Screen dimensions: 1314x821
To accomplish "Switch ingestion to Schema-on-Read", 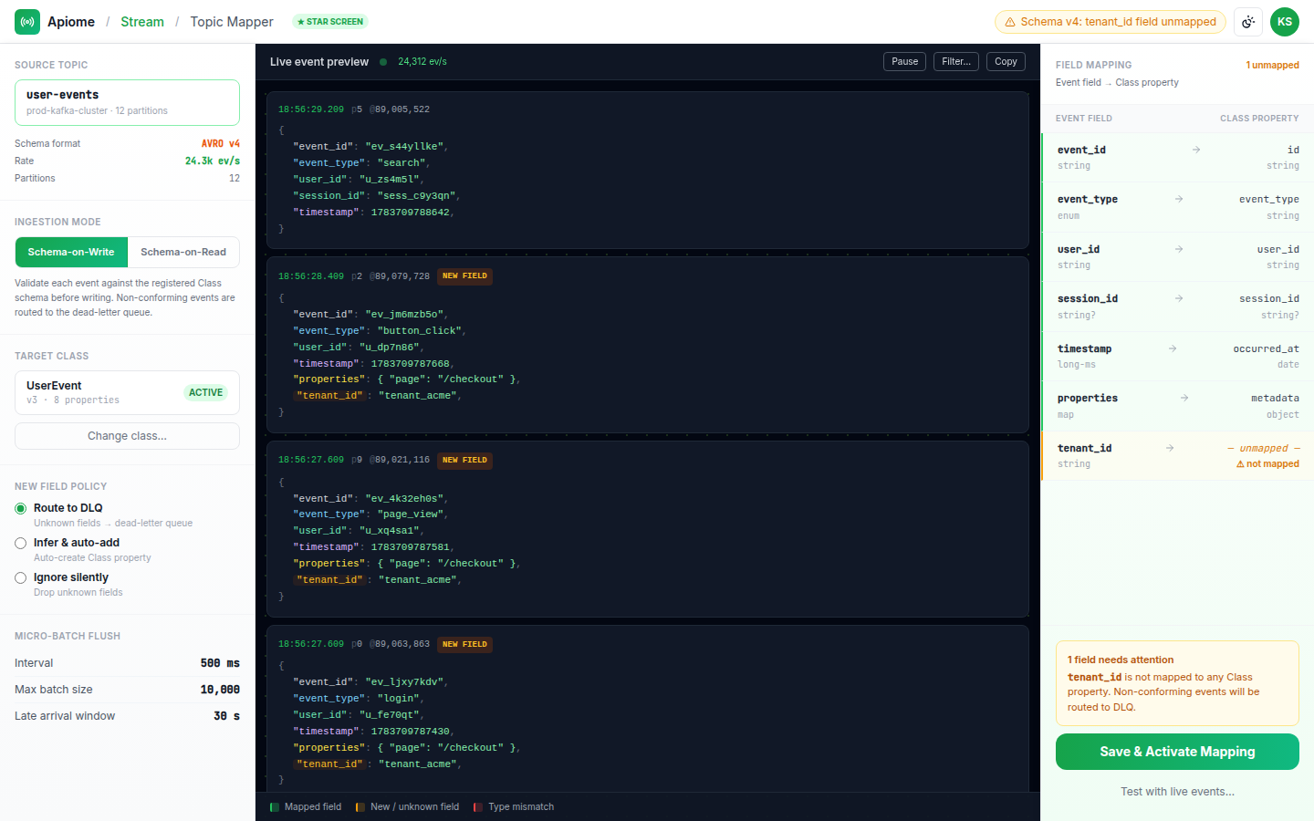I will 183,252.
